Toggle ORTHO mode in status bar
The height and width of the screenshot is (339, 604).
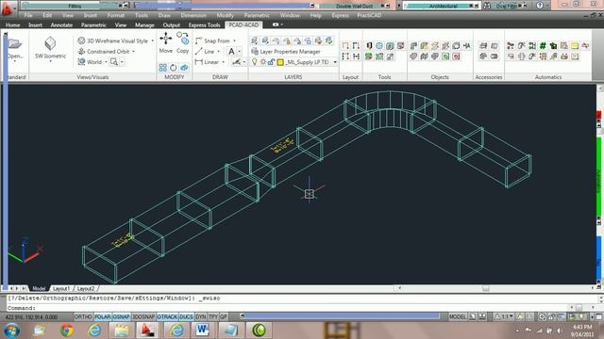coord(83,316)
